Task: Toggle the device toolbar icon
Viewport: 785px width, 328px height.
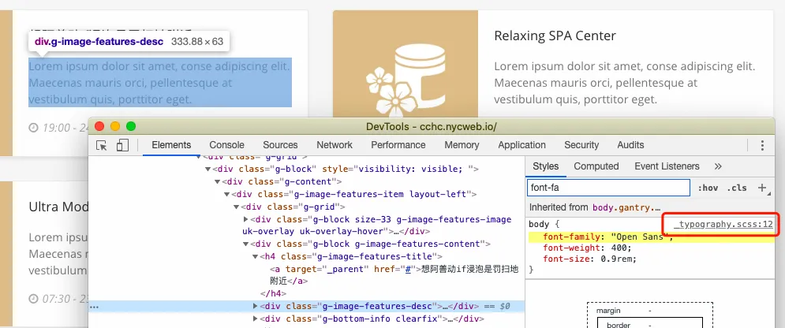Action: [122, 146]
